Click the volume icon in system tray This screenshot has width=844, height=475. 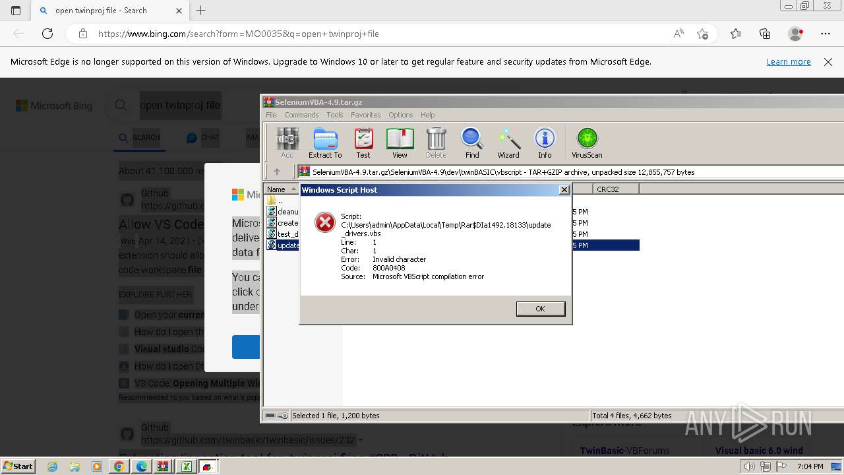pyautogui.click(x=750, y=466)
